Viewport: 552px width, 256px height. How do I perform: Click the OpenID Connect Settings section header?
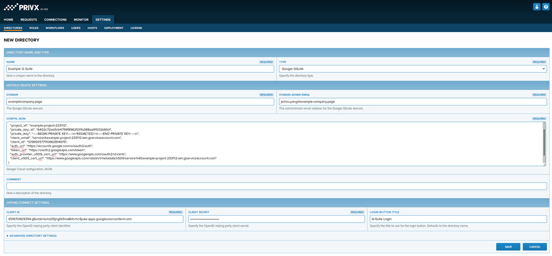click(276, 202)
